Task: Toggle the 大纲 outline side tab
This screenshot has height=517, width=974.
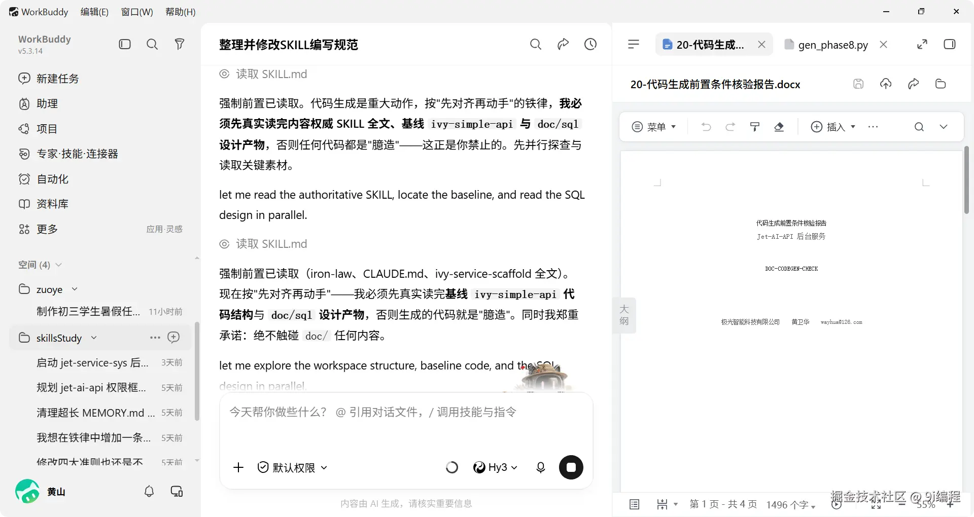Action: (624, 315)
